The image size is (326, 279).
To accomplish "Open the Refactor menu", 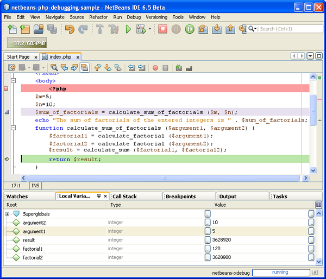I will pos(98,17).
